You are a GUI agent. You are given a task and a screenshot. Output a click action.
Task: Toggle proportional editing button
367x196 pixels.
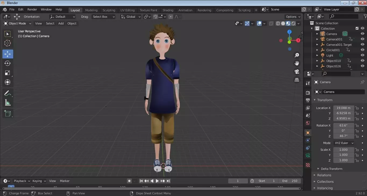pos(170,17)
